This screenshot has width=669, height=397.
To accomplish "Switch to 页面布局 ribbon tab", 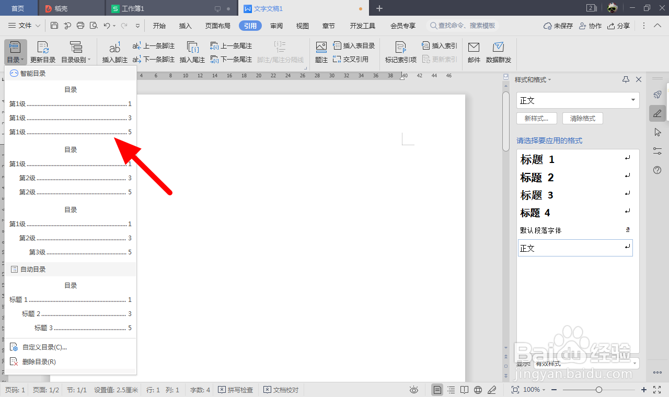I will click(218, 26).
